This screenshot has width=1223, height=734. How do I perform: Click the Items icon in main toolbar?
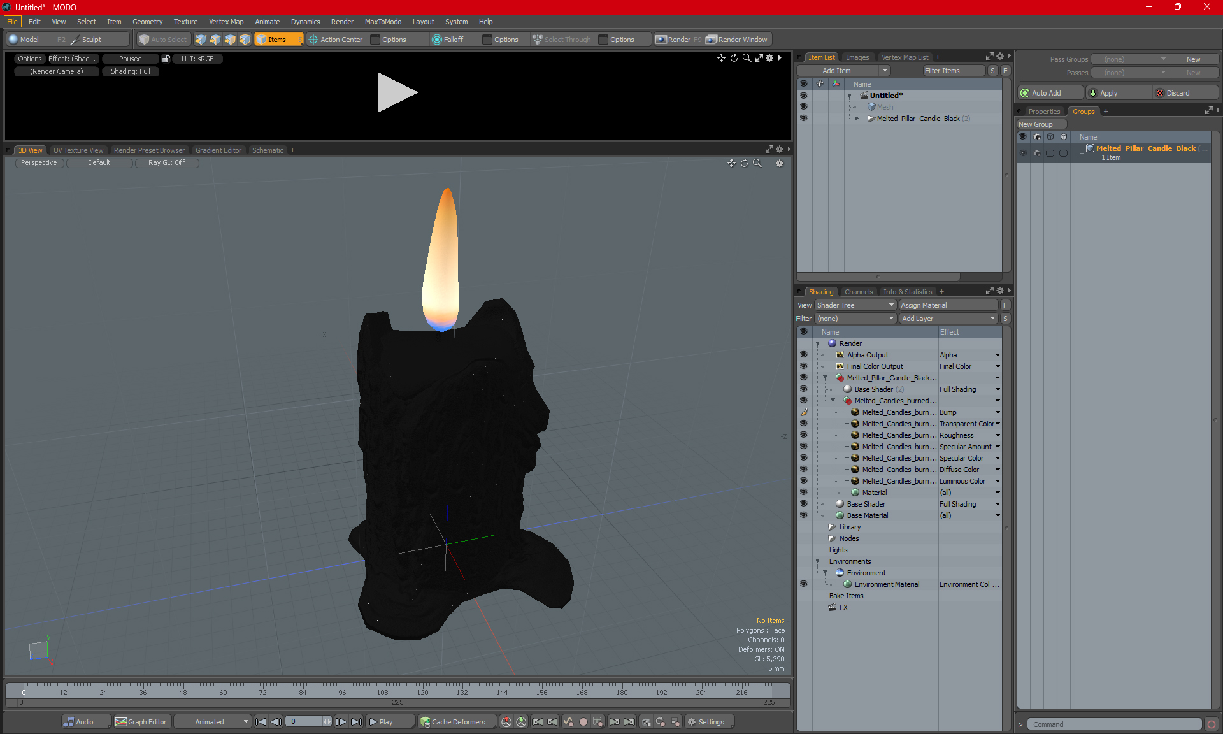278,38
